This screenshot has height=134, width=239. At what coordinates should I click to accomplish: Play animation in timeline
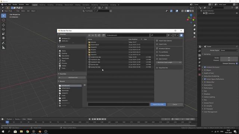100,119
